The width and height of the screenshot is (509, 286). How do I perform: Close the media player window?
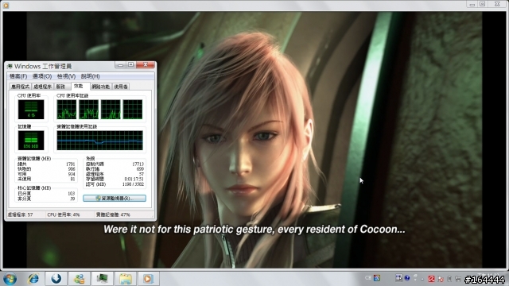coord(497,4)
